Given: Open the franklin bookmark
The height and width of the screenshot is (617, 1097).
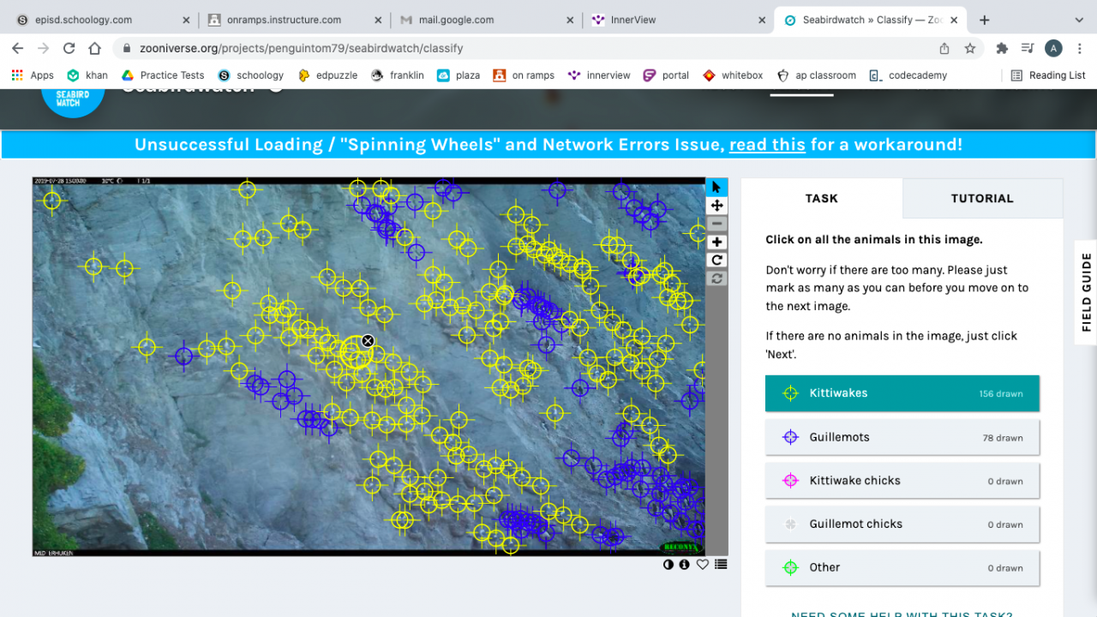Looking at the screenshot, I should [398, 75].
